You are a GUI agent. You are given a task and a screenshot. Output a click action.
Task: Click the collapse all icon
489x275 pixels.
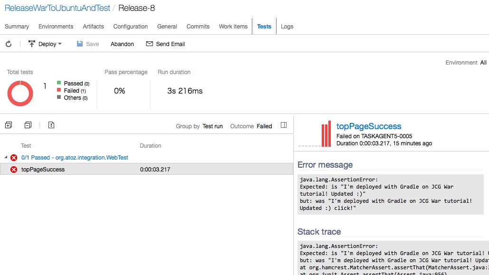tap(28, 125)
